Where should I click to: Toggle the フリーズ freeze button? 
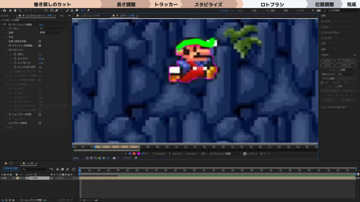(265, 154)
